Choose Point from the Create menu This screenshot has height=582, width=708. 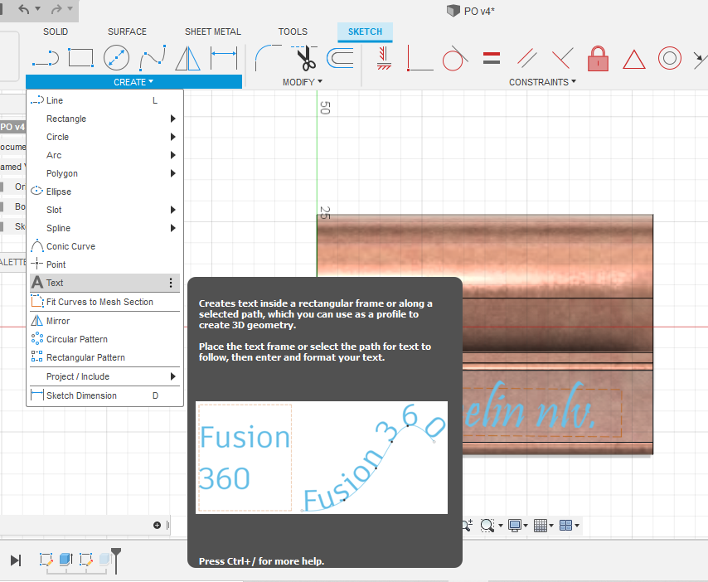[x=104, y=264]
